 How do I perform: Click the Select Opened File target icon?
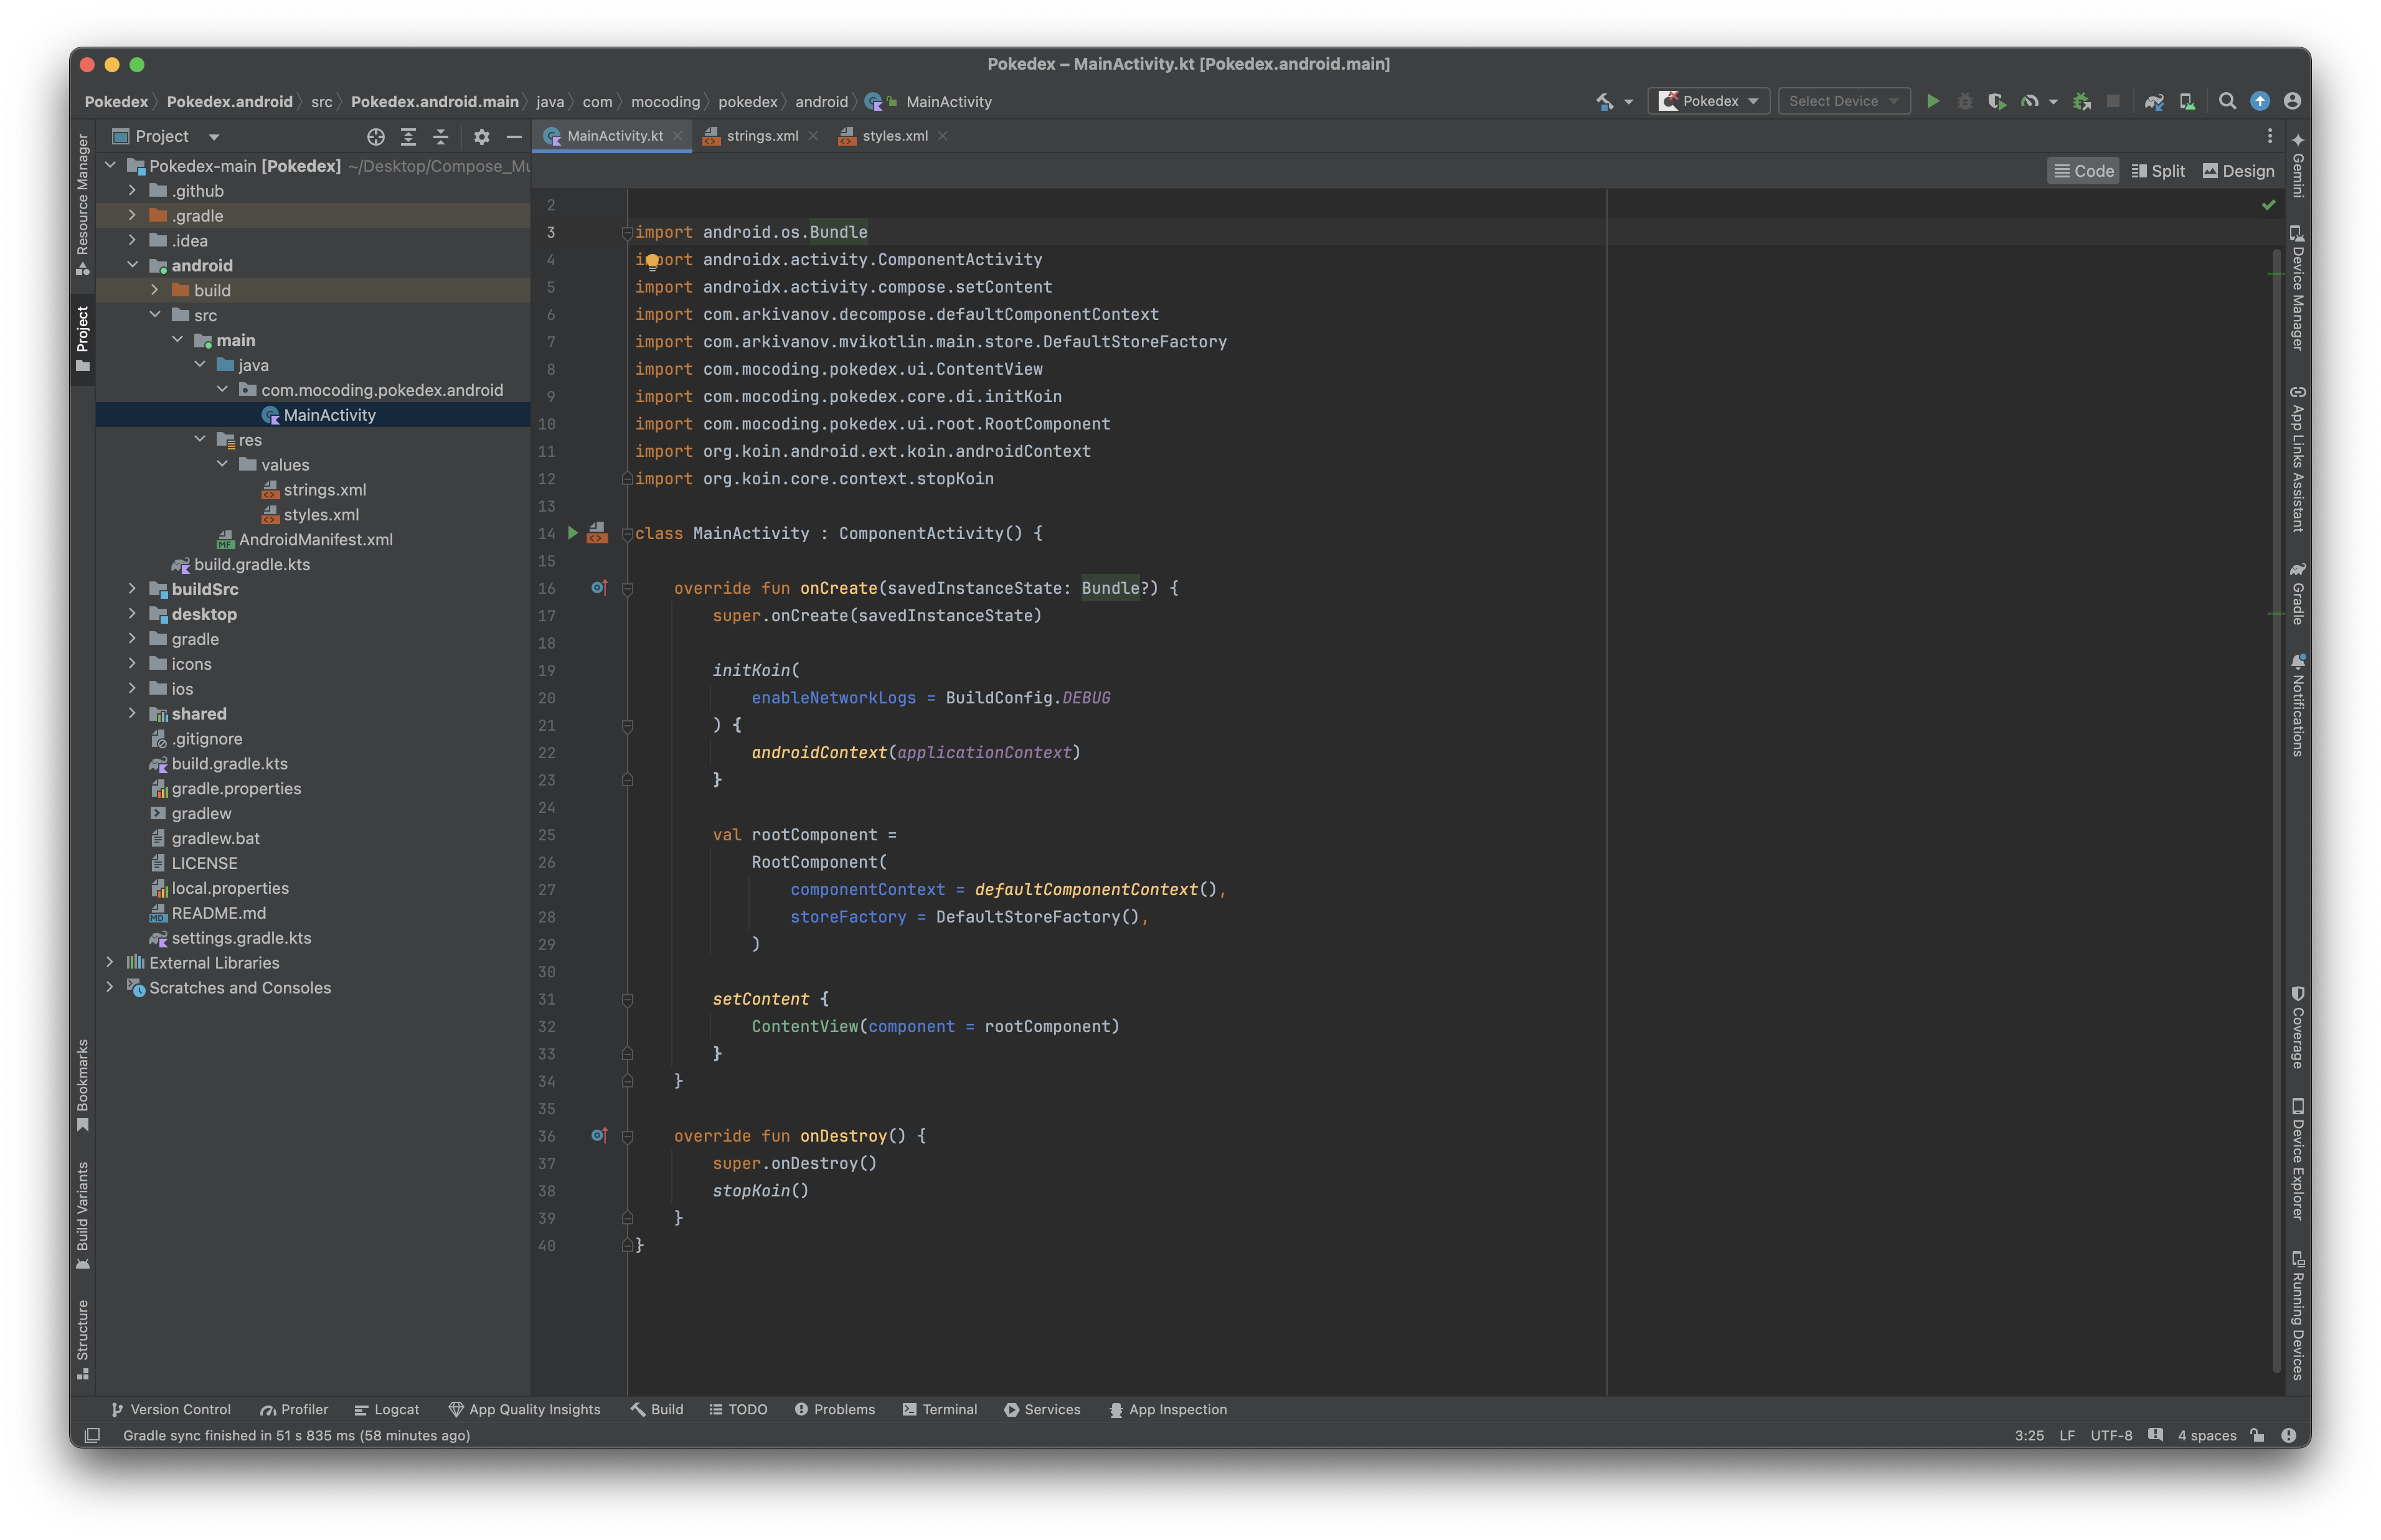coord(376,137)
